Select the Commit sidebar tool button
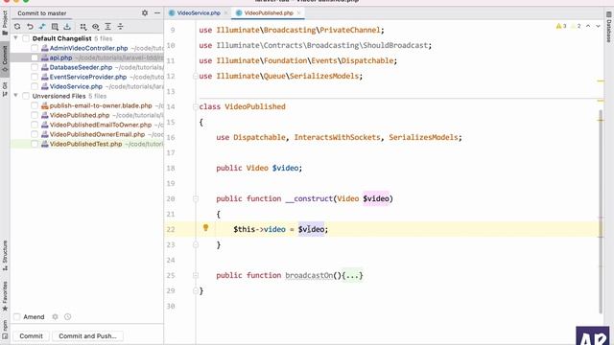This screenshot has width=614, height=345. pos(5,58)
